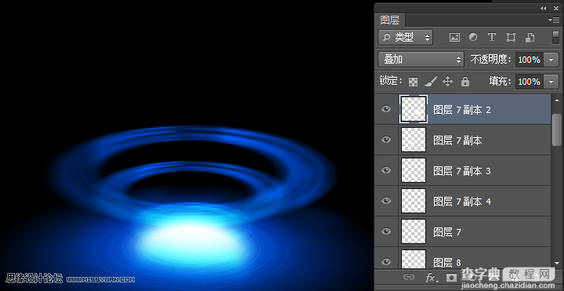The height and width of the screenshot is (291, 564).
Task: Lock layer position move icon
Action: coord(447,82)
